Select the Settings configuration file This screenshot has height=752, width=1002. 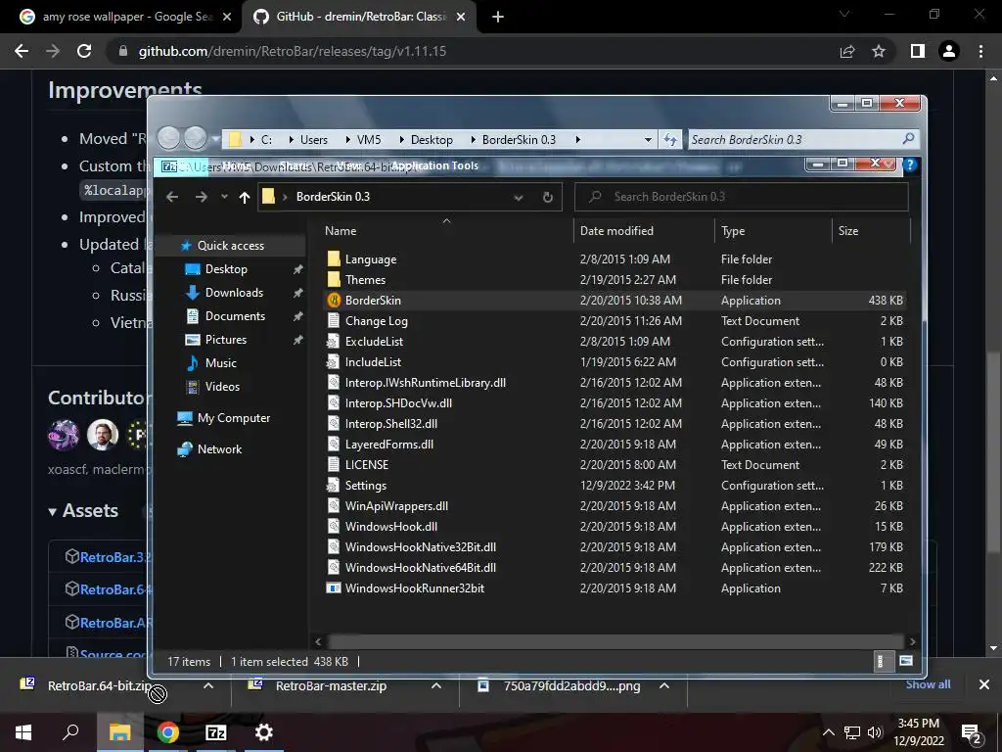click(x=365, y=486)
